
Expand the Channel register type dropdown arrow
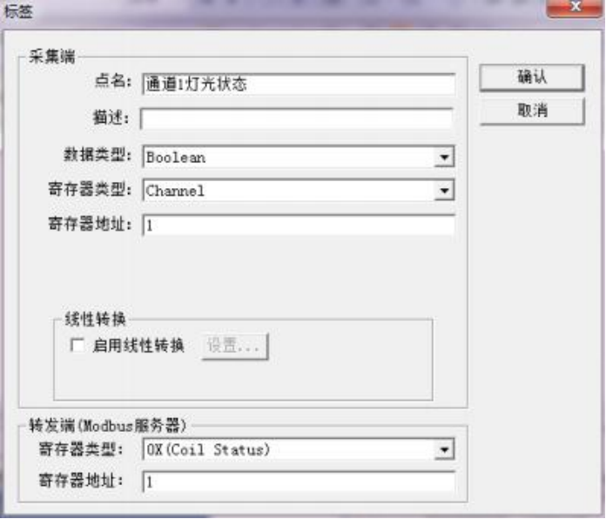pos(444,191)
